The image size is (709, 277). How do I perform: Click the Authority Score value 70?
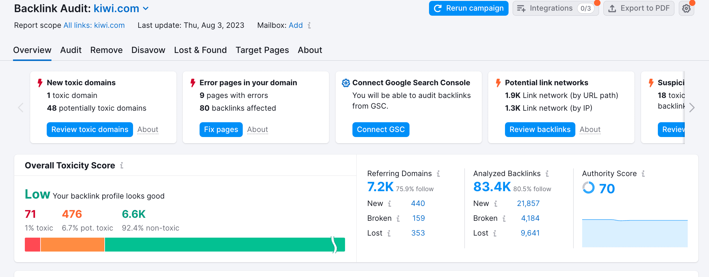click(607, 189)
